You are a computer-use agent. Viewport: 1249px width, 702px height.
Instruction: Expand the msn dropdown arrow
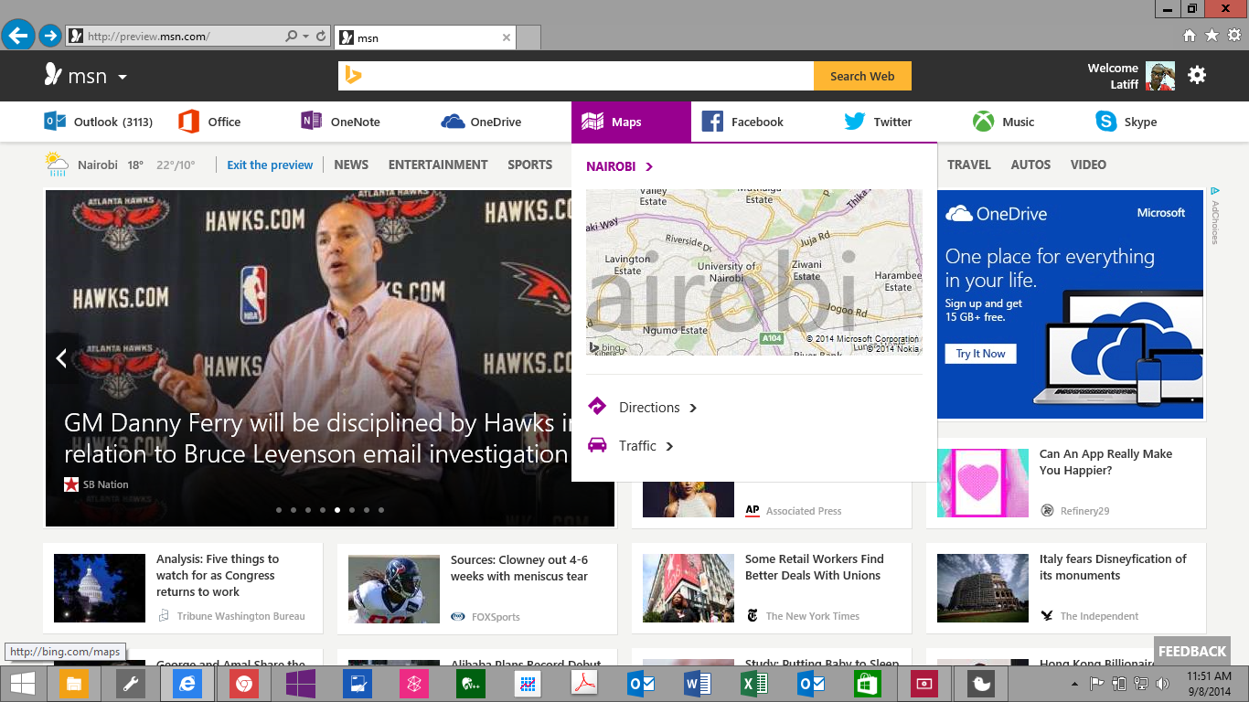click(x=122, y=77)
